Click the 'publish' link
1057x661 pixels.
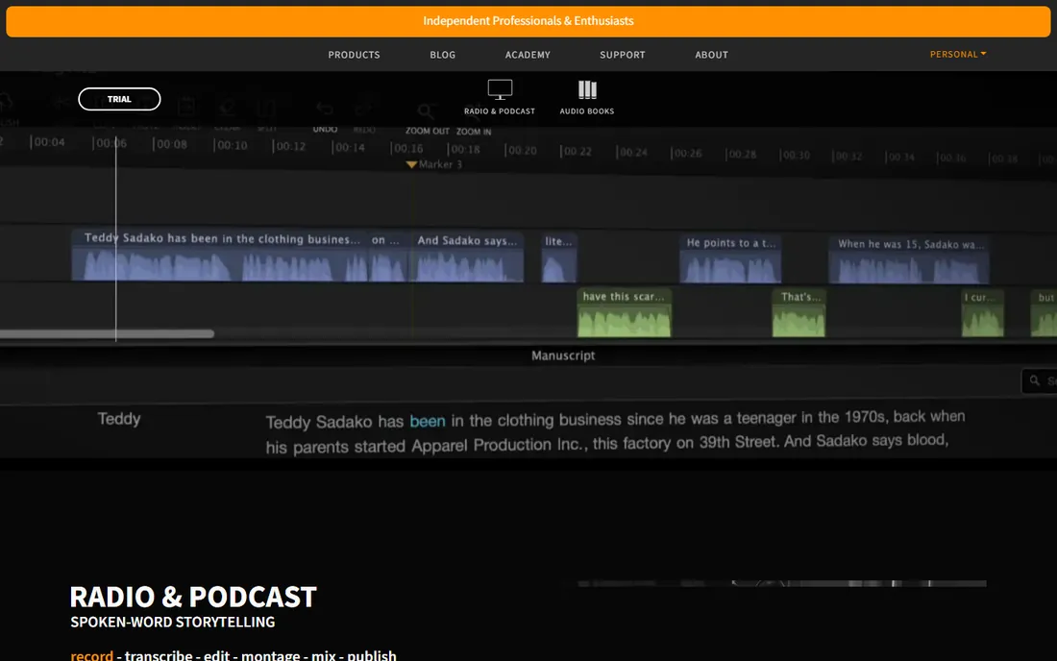point(372,655)
